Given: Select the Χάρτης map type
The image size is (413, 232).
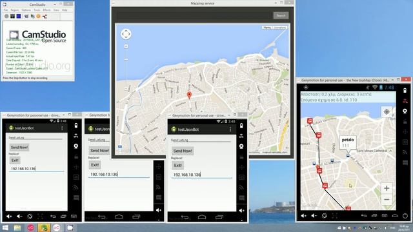Looking at the screenshot, I should [x=267, y=27].
